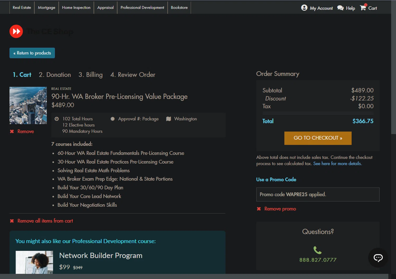Click the city skyline package thumbnail
Viewport: 396px width, 279px height.
pyautogui.click(x=28, y=105)
